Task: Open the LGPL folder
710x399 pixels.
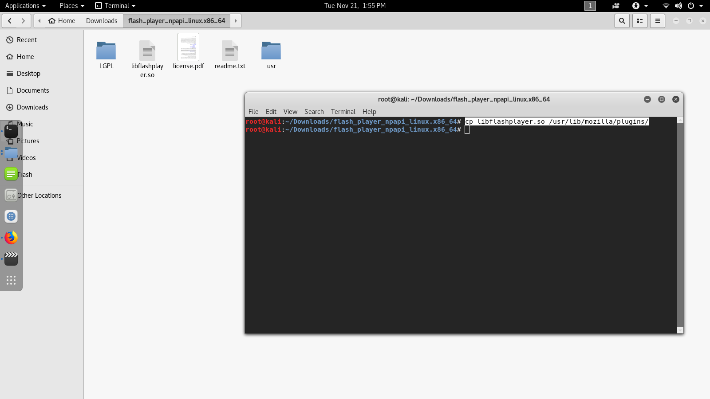Action: click(x=106, y=51)
